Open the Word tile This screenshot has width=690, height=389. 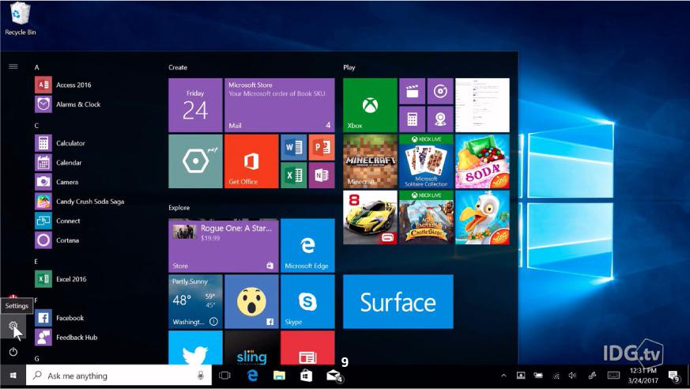pyautogui.click(x=293, y=147)
